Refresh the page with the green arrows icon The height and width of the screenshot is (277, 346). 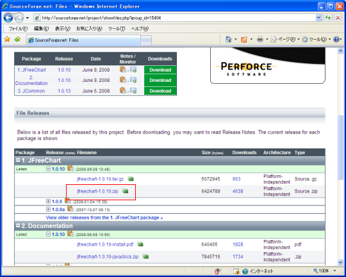tap(328, 18)
